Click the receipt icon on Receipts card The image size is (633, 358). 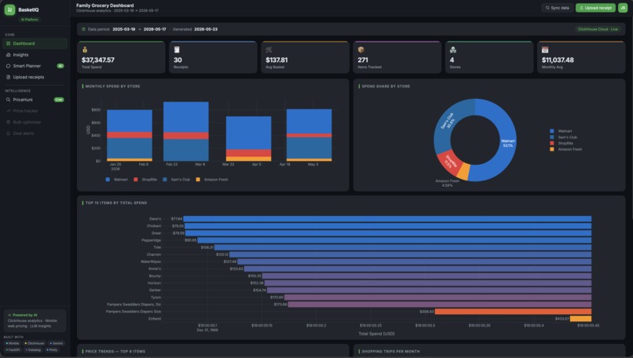tap(177, 49)
